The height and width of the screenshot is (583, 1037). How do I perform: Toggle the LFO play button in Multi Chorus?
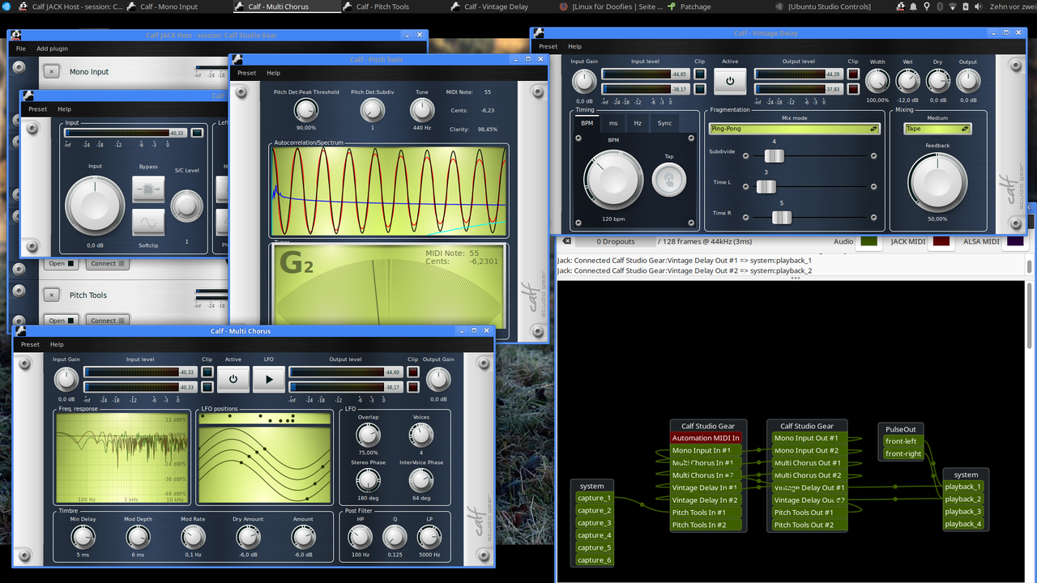coord(269,378)
